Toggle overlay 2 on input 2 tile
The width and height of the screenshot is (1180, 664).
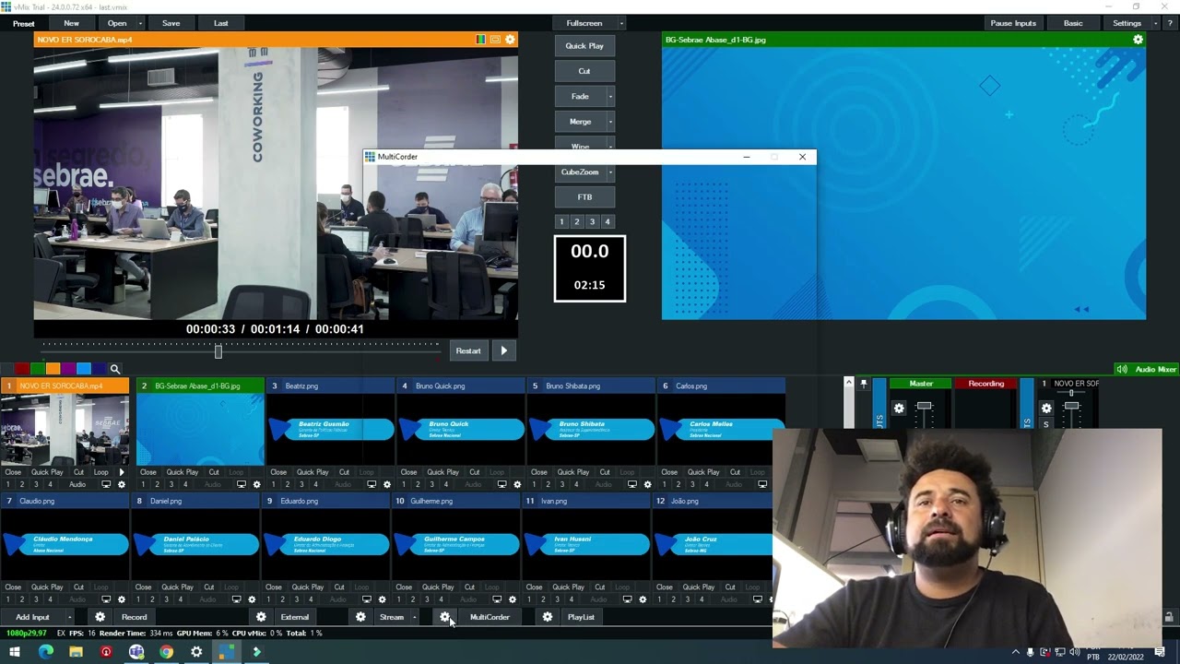coord(157,484)
